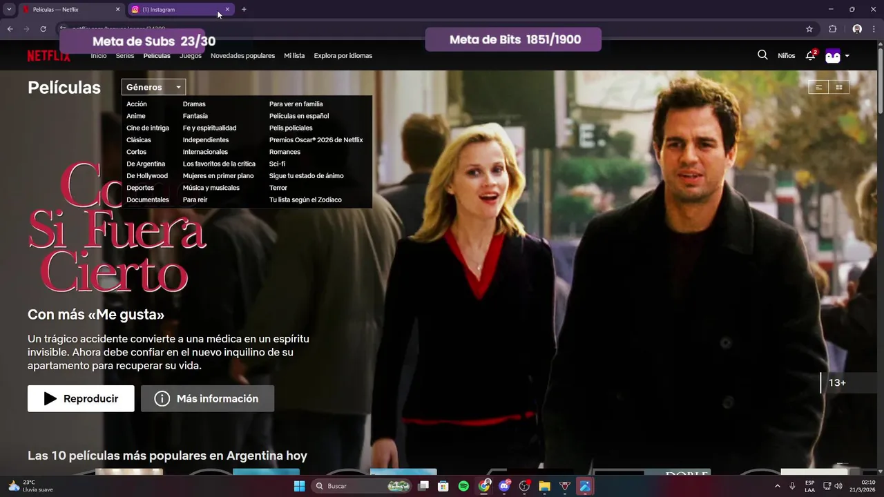
Task: Select the Acción genre
Action: pos(137,104)
